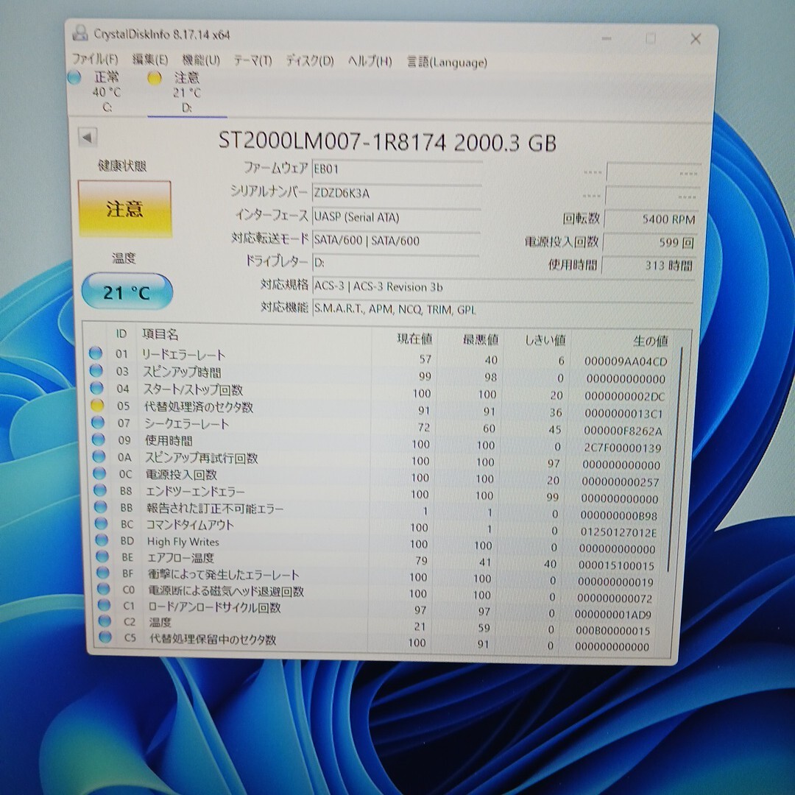Click the serial number field ZDZD6K3A
The width and height of the screenshot is (795, 795).
click(x=397, y=193)
